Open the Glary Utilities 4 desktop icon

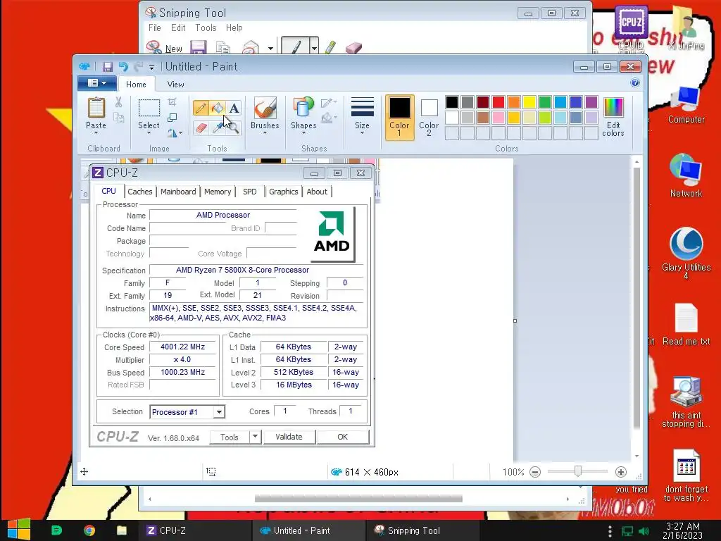click(x=686, y=254)
